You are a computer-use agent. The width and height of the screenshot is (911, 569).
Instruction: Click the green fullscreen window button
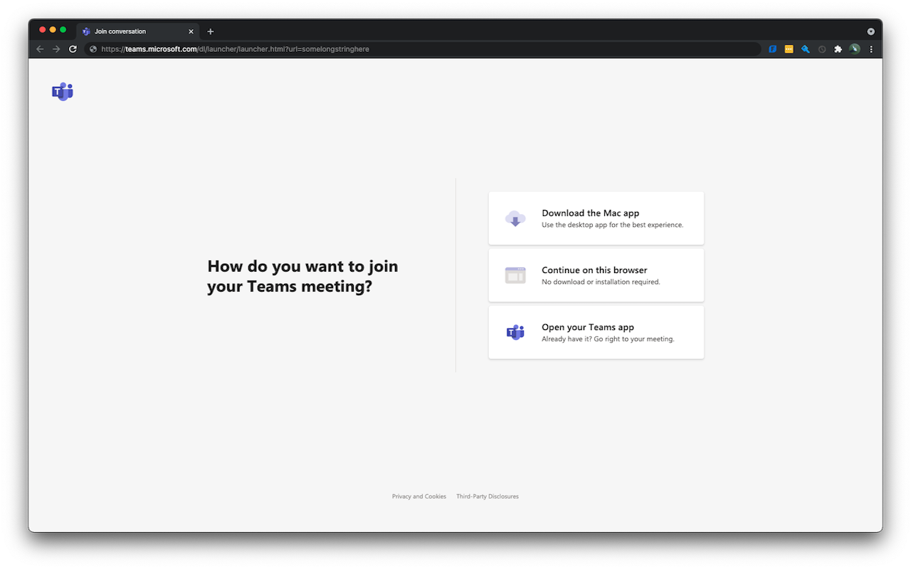click(x=63, y=30)
